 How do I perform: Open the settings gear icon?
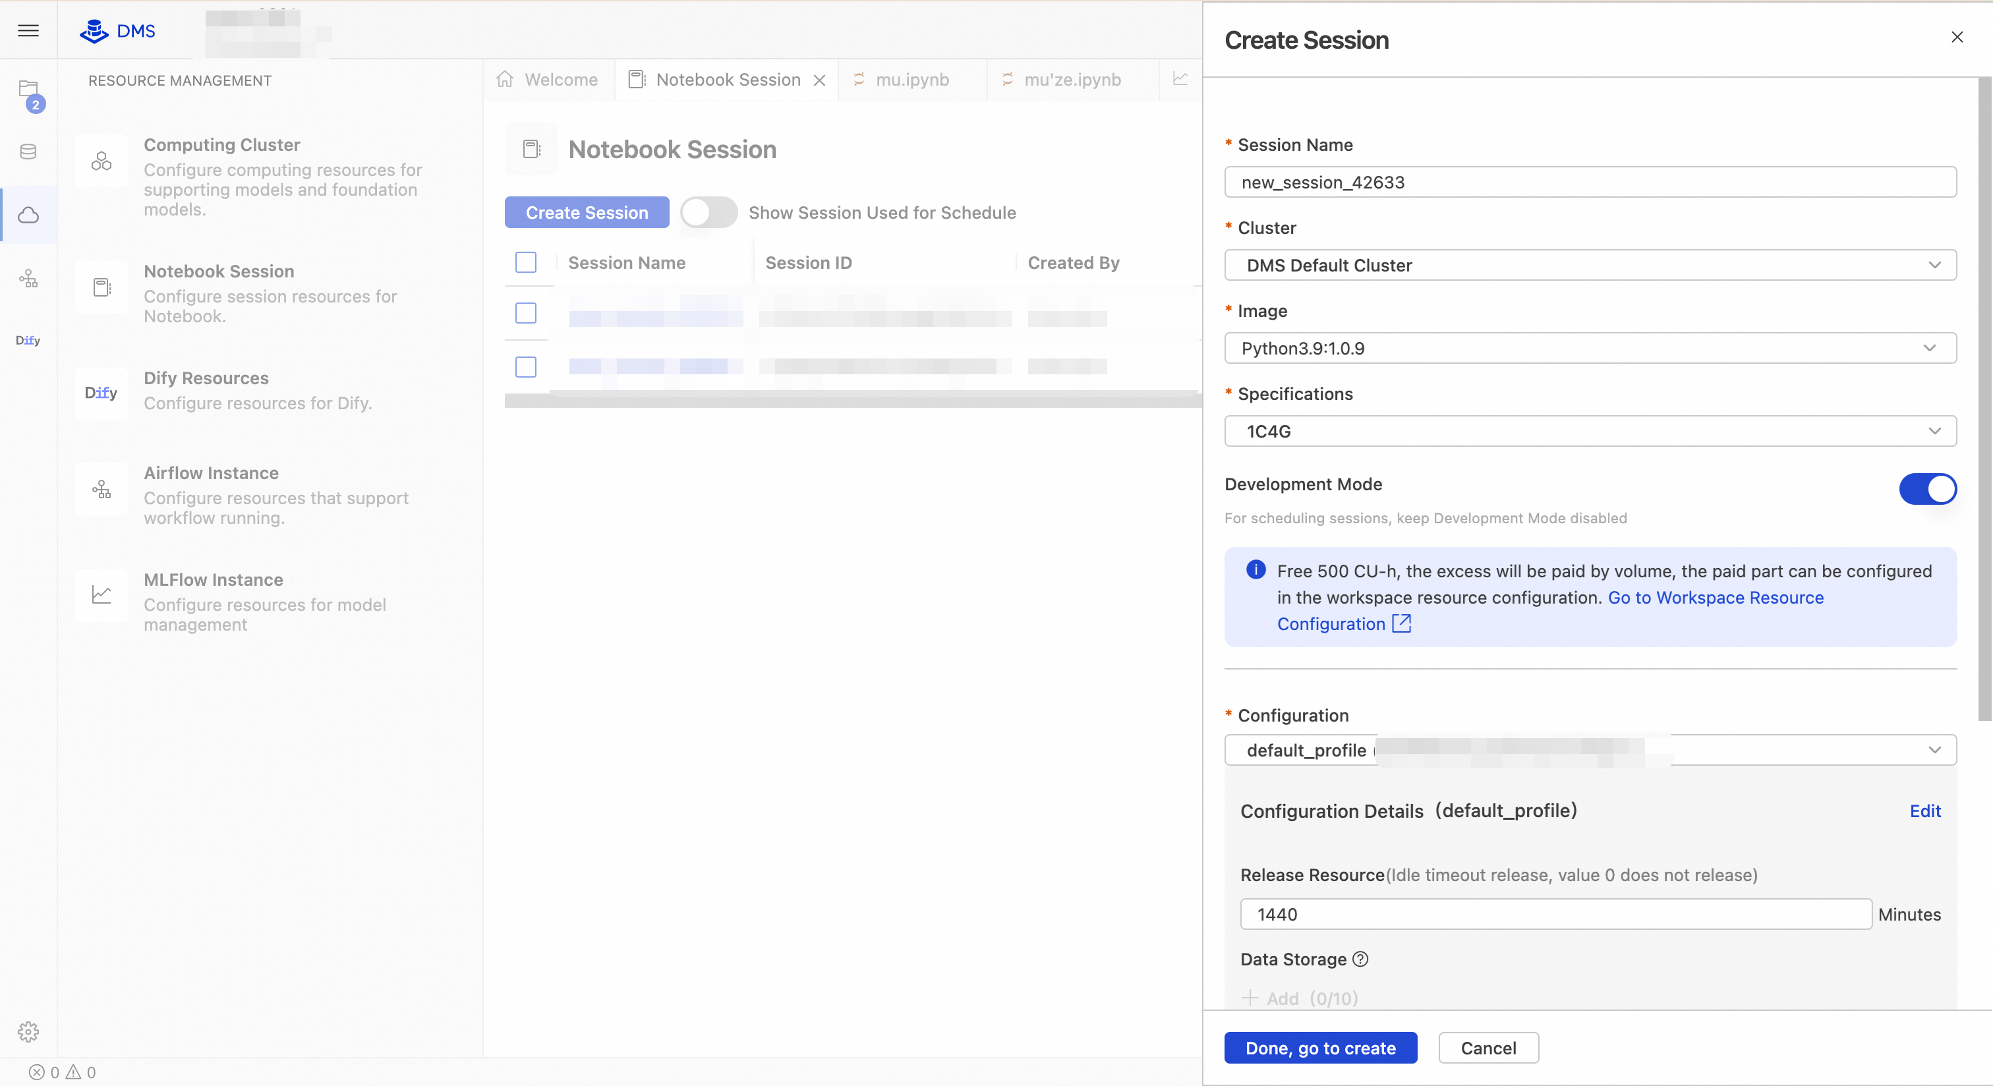coord(28,1032)
